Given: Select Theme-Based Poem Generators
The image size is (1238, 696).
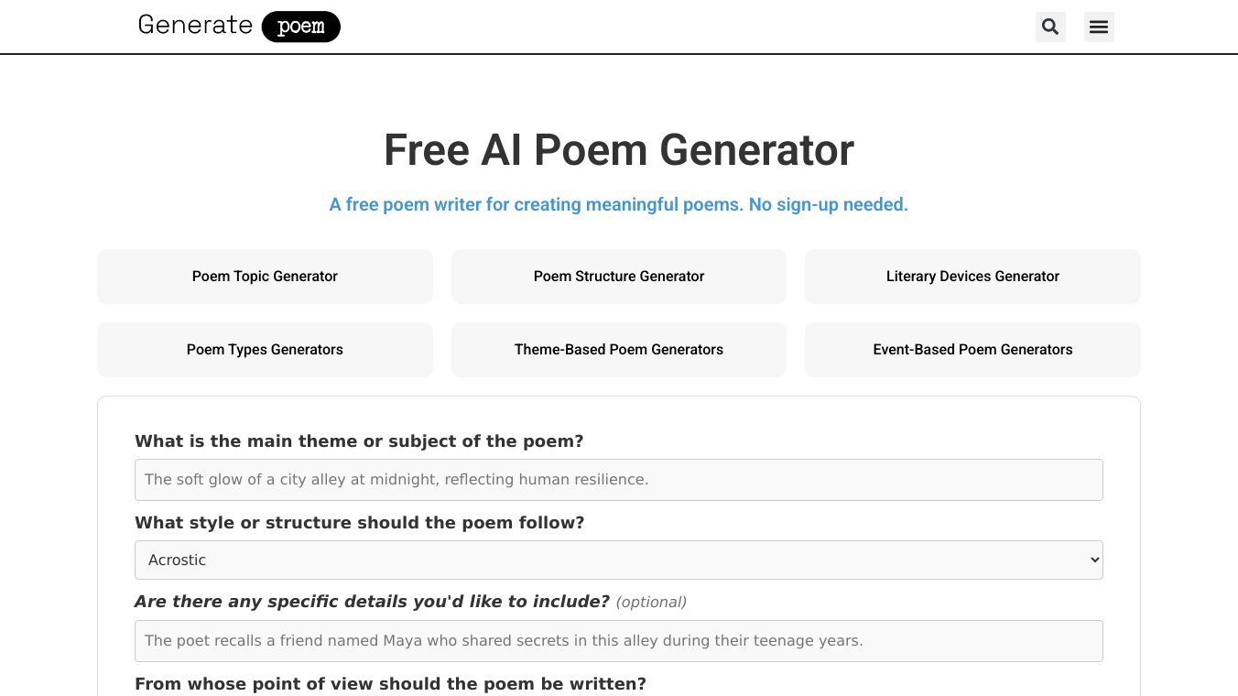Looking at the screenshot, I should point(619,350).
